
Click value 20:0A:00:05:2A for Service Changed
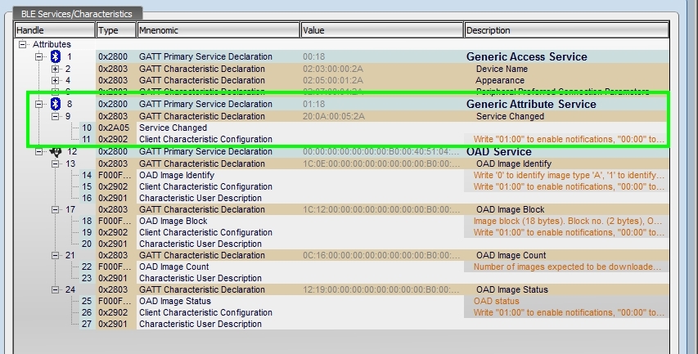334,116
